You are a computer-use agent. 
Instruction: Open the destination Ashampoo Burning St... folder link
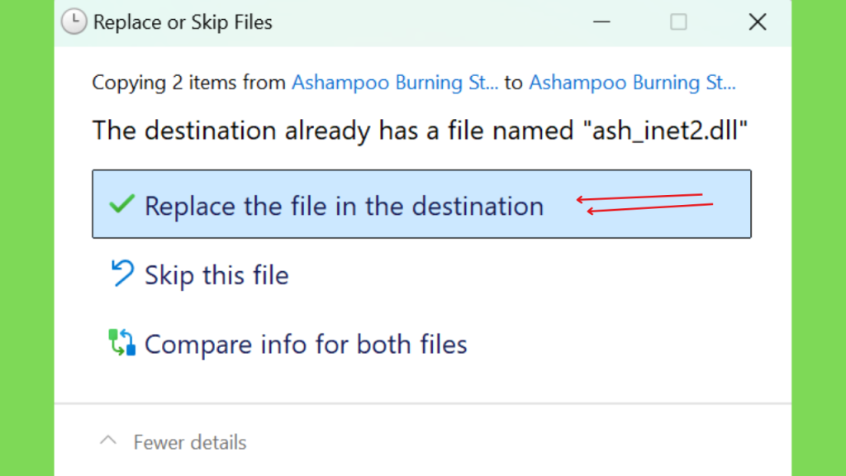(632, 83)
